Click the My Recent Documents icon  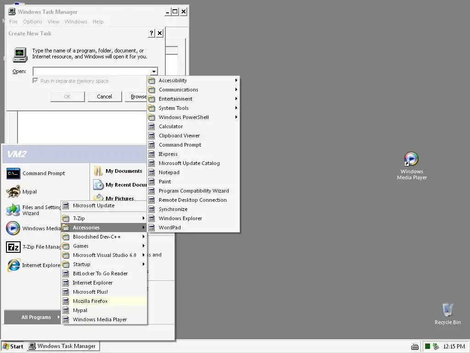(x=98, y=185)
